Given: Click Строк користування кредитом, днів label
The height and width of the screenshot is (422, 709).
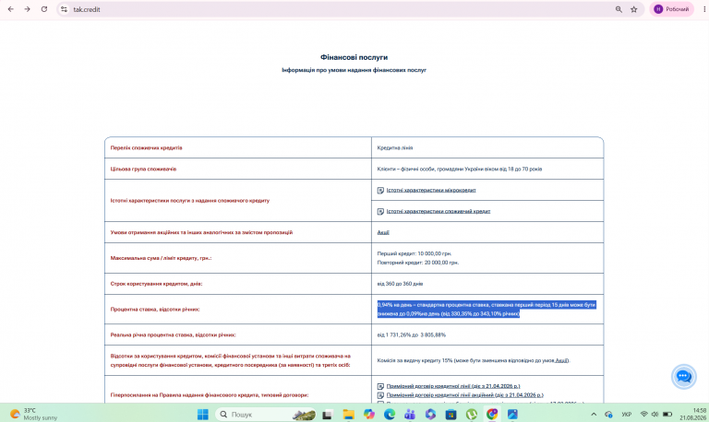Looking at the screenshot, I should coord(156,284).
